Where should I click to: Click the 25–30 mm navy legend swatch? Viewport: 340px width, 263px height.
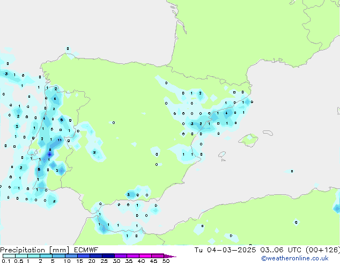click(108, 256)
